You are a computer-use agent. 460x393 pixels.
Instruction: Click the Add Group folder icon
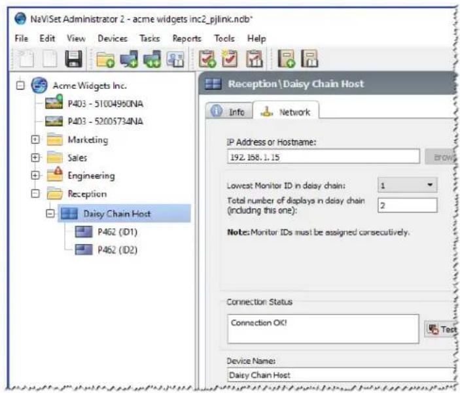click(x=105, y=59)
